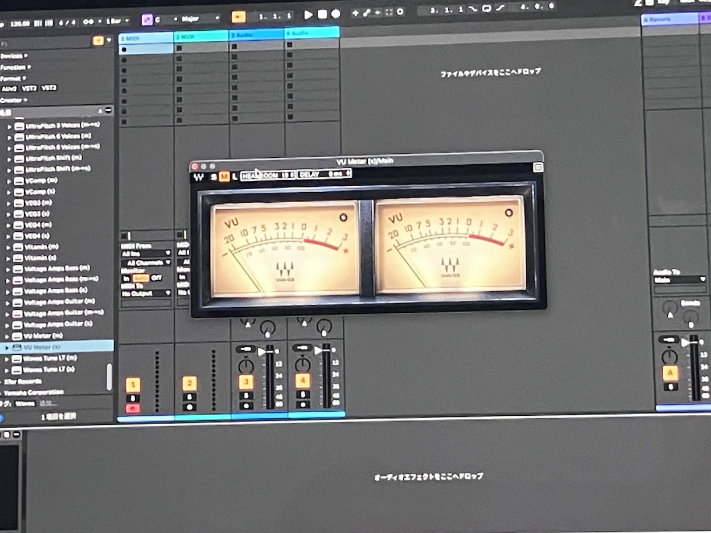The height and width of the screenshot is (533, 711).
Task: Toggle the orange filter icon in browser
Action: point(98,41)
